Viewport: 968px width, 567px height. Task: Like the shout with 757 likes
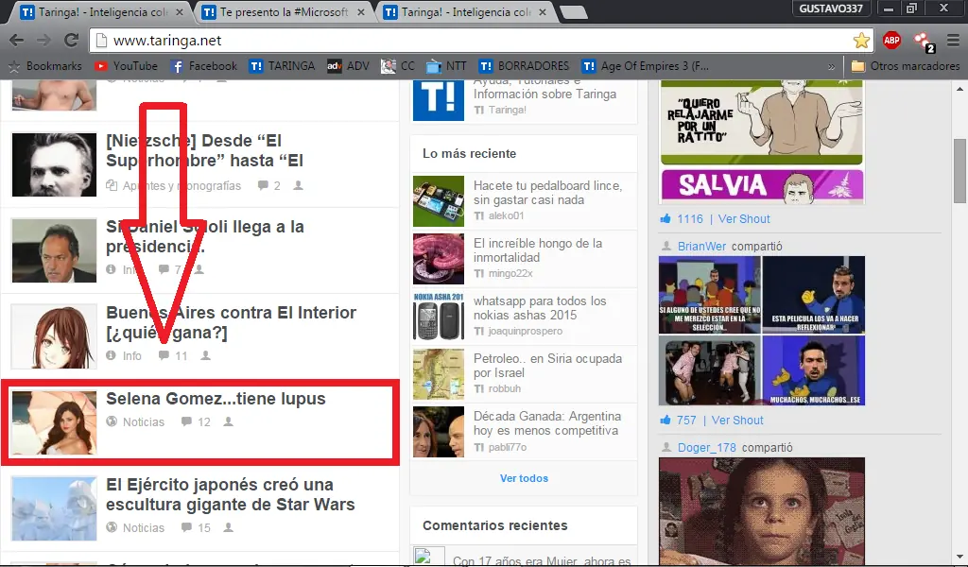pos(665,420)
